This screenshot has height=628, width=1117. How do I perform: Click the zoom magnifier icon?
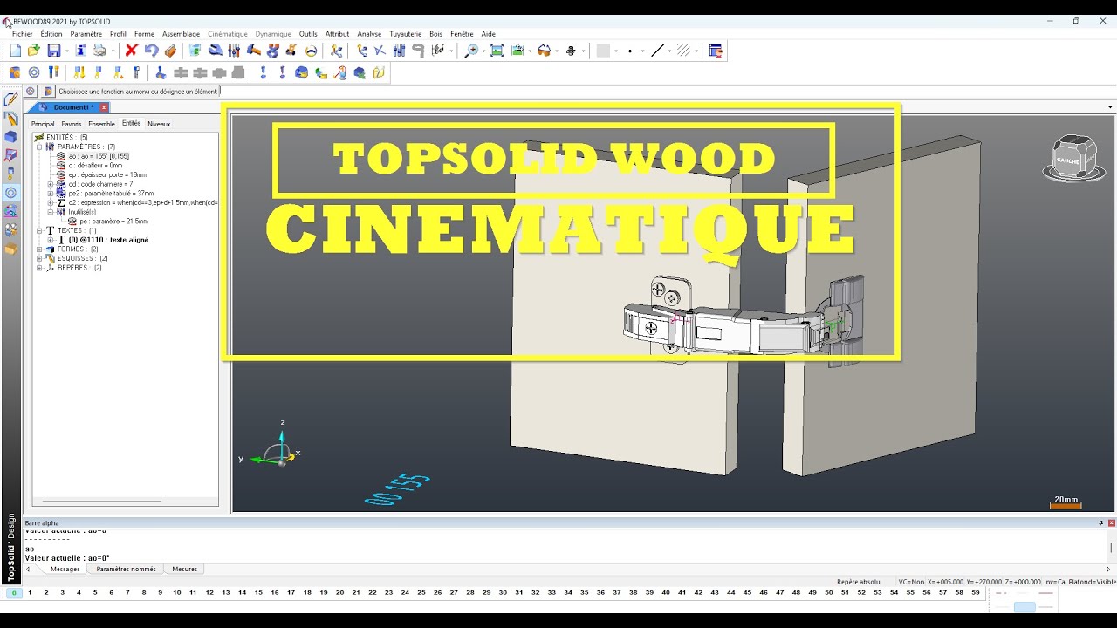tap(472, 51)
